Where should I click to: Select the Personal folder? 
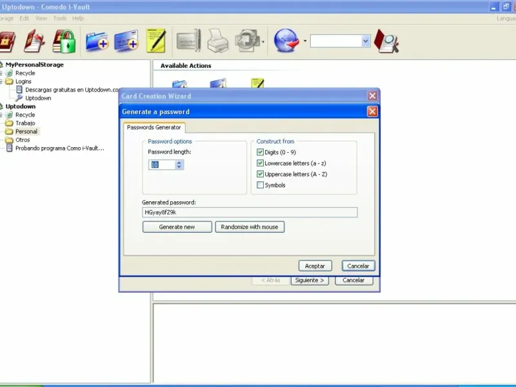point(26,132)
